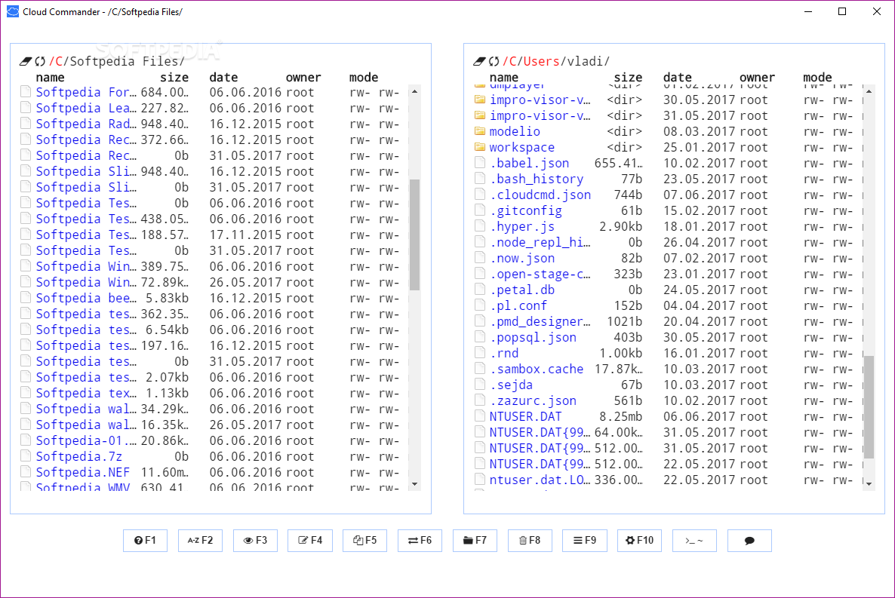Click /C in the left panel path
The height and width of the screenshot is (598, 895).
[56, 61]
